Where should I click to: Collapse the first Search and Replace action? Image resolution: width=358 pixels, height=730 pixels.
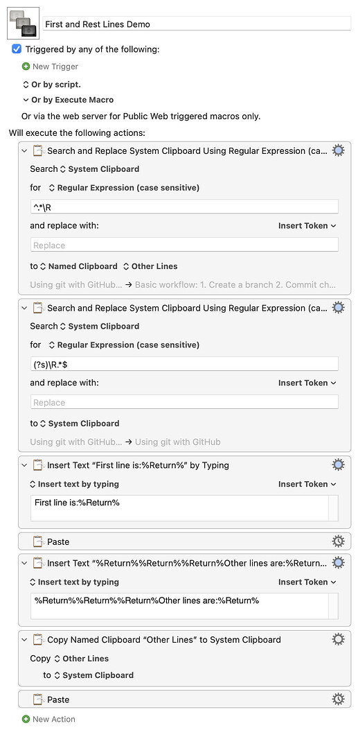tap(25, 151)
